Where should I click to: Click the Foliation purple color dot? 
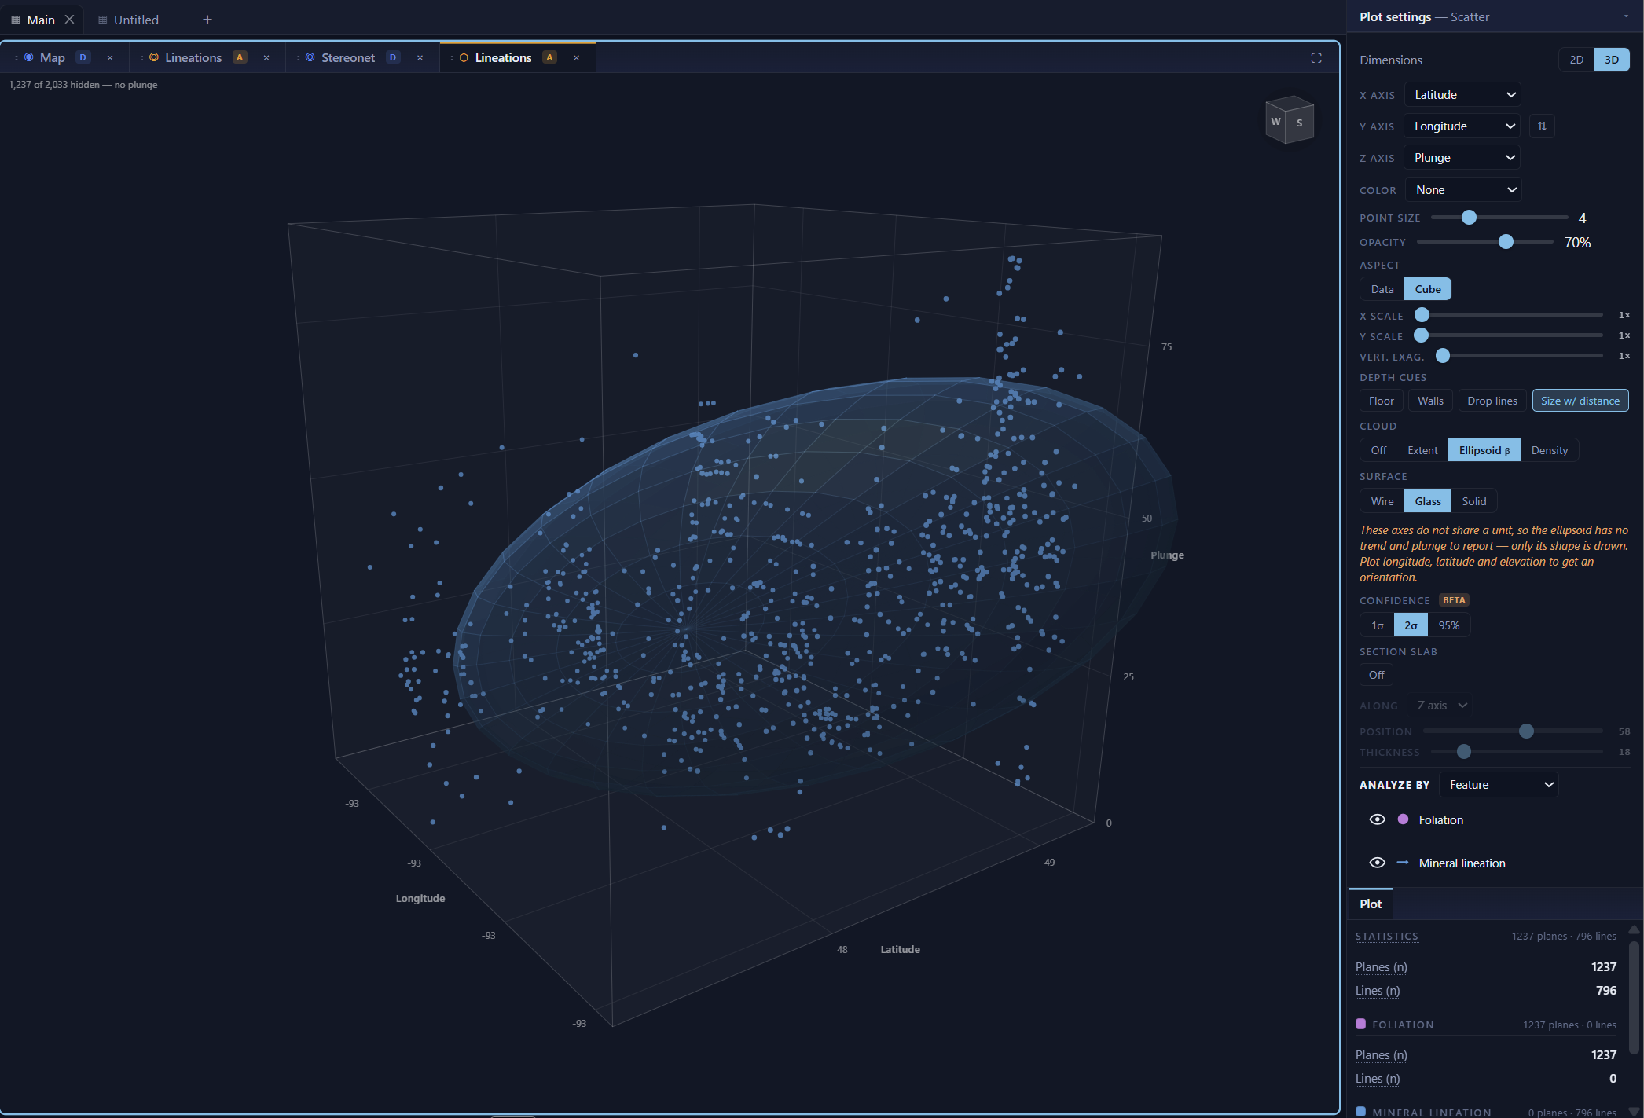tap(1403, 819)
